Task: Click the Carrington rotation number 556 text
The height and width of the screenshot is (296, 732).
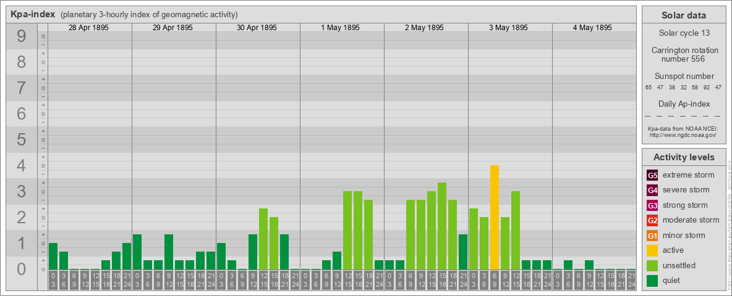Action: 684,54
